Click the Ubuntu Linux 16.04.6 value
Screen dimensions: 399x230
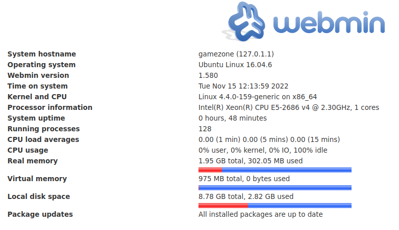click(x=235, y=65)
